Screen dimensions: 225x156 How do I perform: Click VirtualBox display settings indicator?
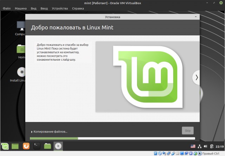tap(182, 154)
